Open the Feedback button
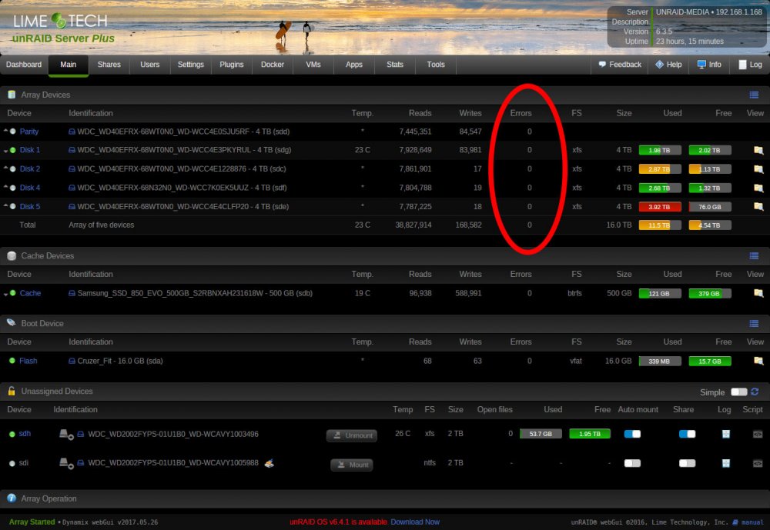The width and height of the screenshot is (770, 530). [x=620, y=65]
